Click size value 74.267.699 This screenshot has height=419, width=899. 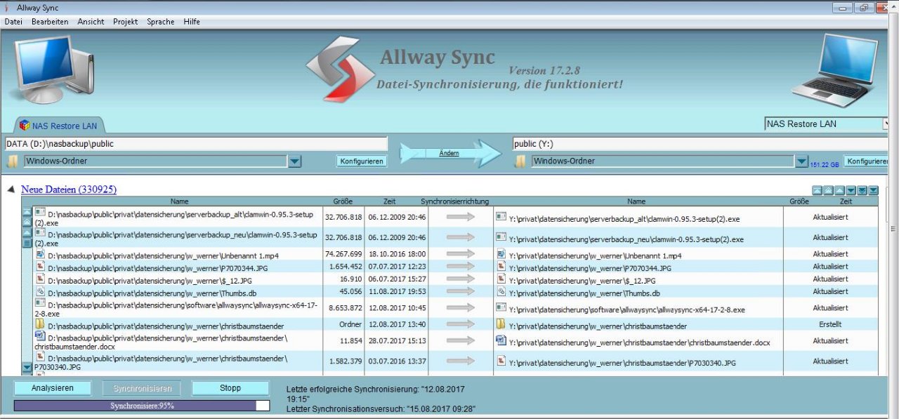click(x=343, y=254)
